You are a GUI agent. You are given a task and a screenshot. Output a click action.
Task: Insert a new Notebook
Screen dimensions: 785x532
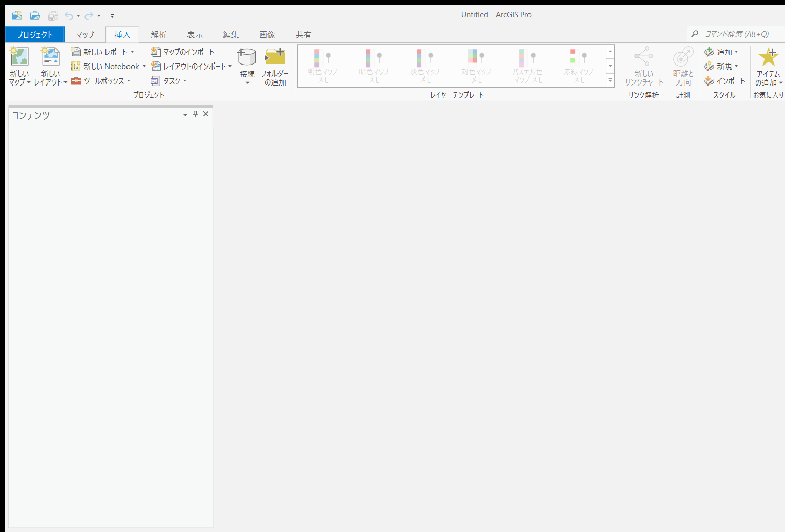click(x=108, y=66)
